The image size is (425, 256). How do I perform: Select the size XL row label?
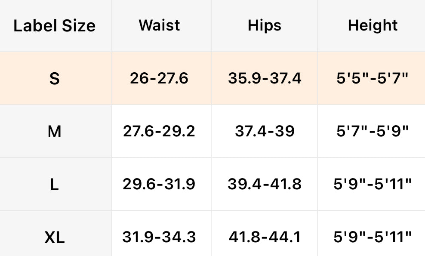(54, 237)
